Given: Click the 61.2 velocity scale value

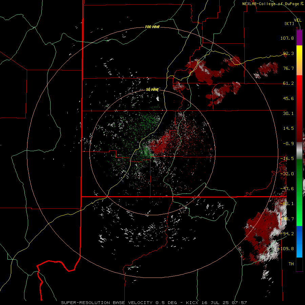Looking at the screenshot, I should click(288, 83).
